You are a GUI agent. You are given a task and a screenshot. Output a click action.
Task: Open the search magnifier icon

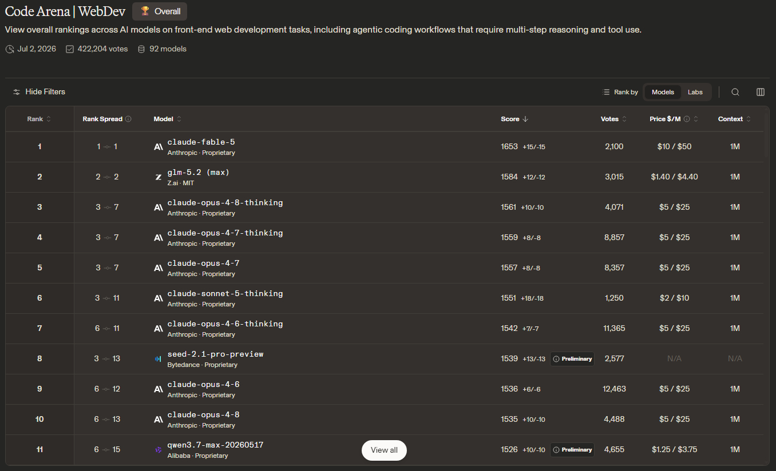tap(735, 92)
